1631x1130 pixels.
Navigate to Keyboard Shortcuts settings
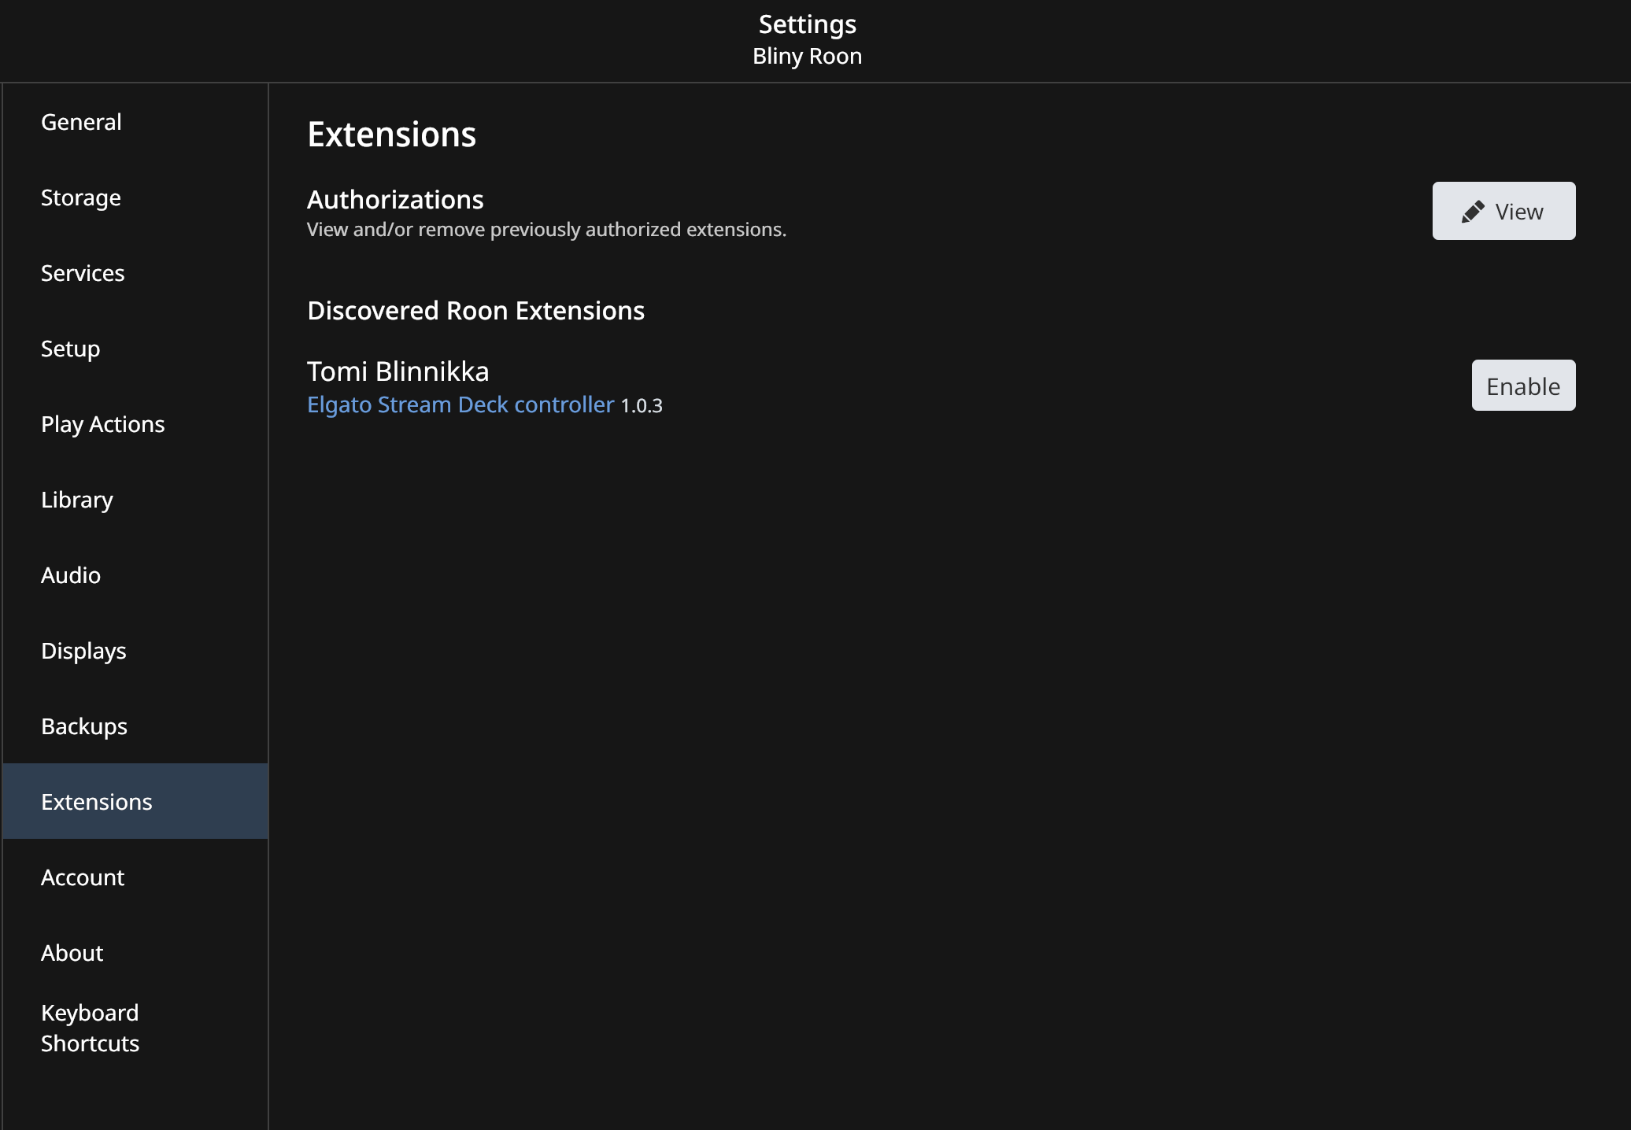point(89,1027)
